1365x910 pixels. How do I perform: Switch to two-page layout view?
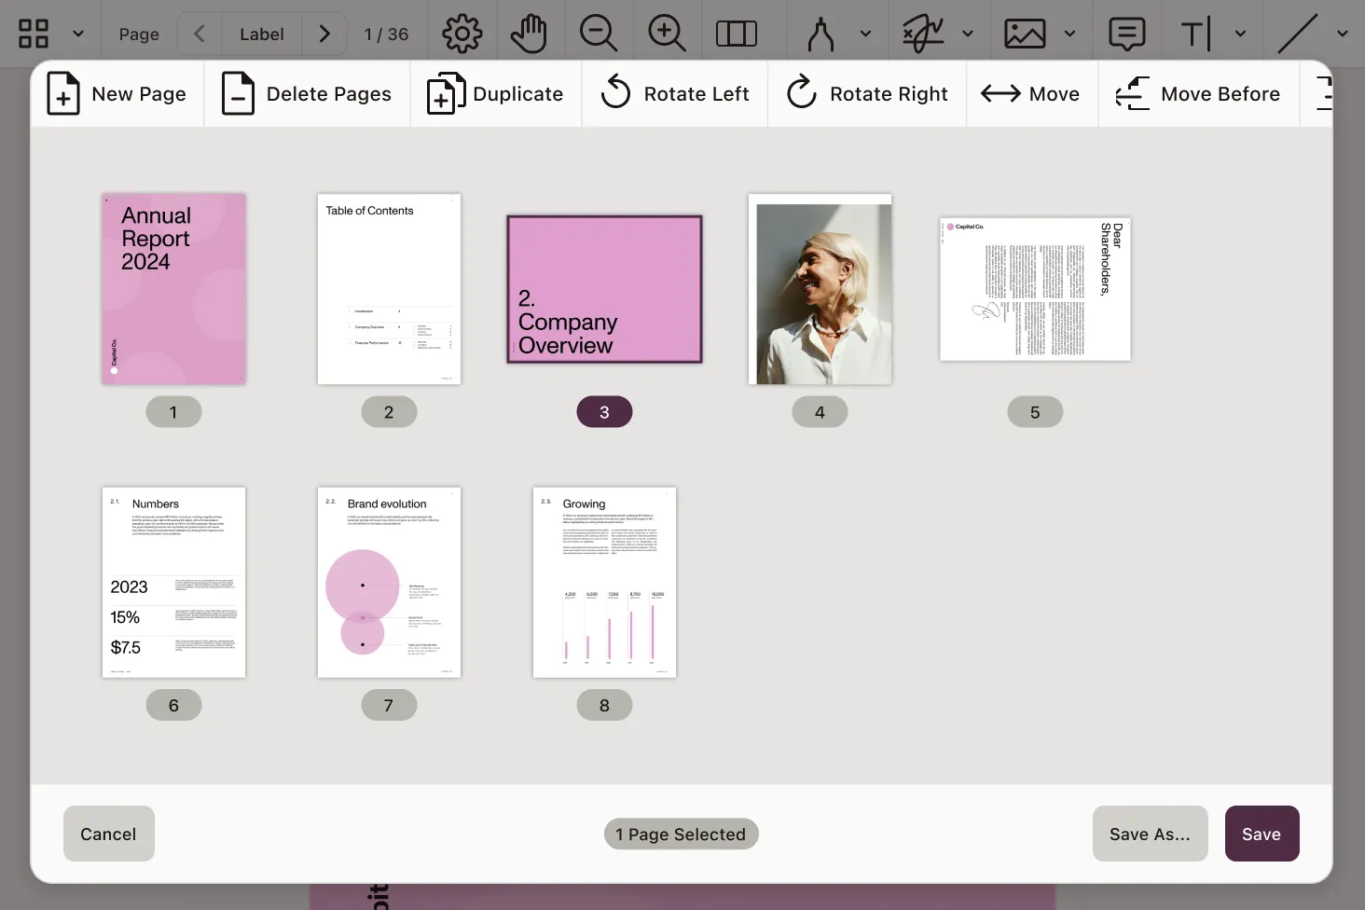point(737,33)
